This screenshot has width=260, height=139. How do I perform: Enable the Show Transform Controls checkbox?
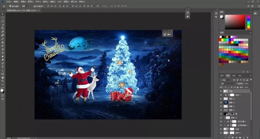point(32,6)
